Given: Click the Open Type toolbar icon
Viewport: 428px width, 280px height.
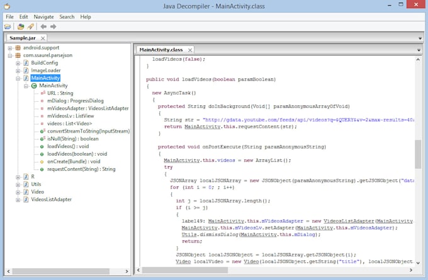Looking at the screenshot, I should click(x=21, y=27).
